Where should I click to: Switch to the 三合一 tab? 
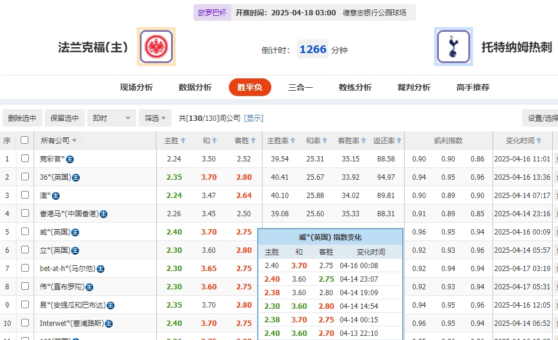(301, 87)
